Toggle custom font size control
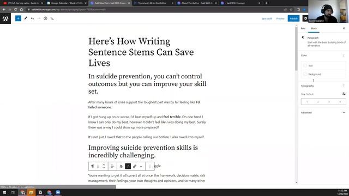Image resolution: width=349 pixels, height=196 pixels. click(x=344, y=94)
